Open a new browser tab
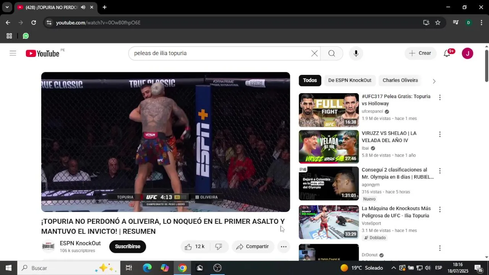The width and height of the screenshot is (489, 275). (x=104, y=7)
